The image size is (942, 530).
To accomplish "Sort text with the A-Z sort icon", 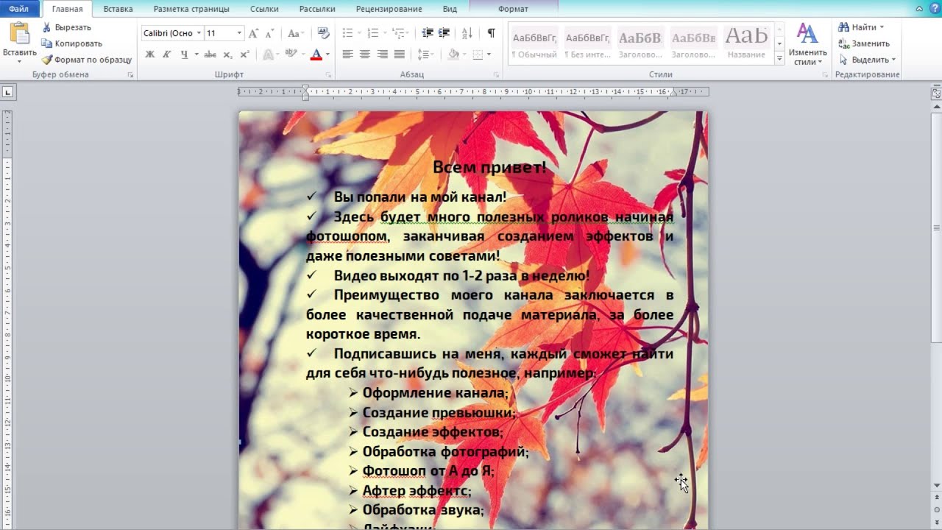I will tap(467, 33).
